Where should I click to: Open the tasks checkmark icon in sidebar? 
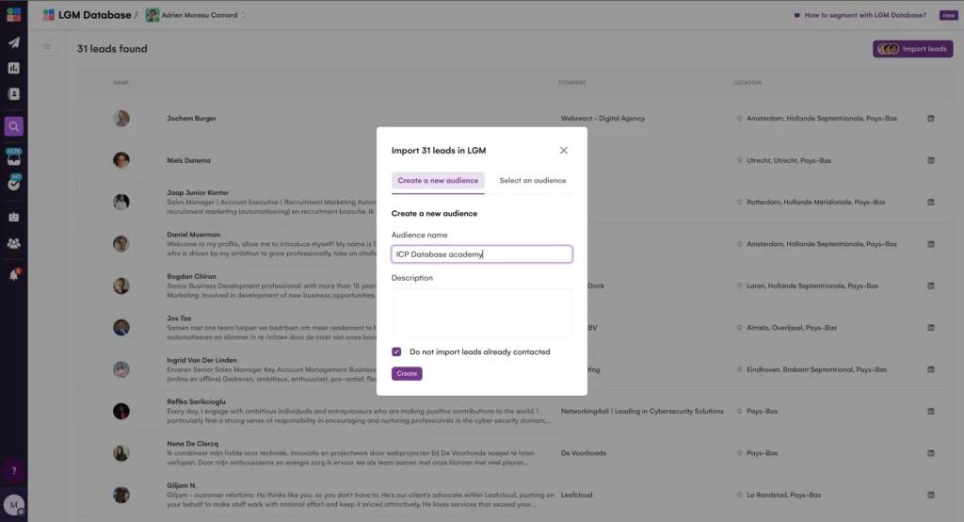13,184
